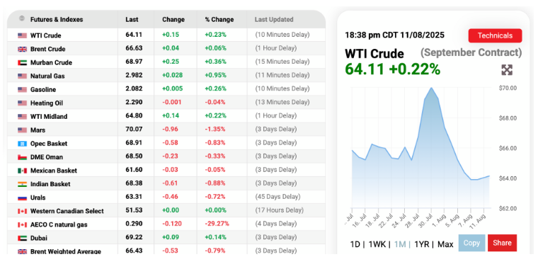This screenshot has height=269, width=538.
Task: Expand the WTI Crude chart to fullscreen
Action: [x=507, y=69]
